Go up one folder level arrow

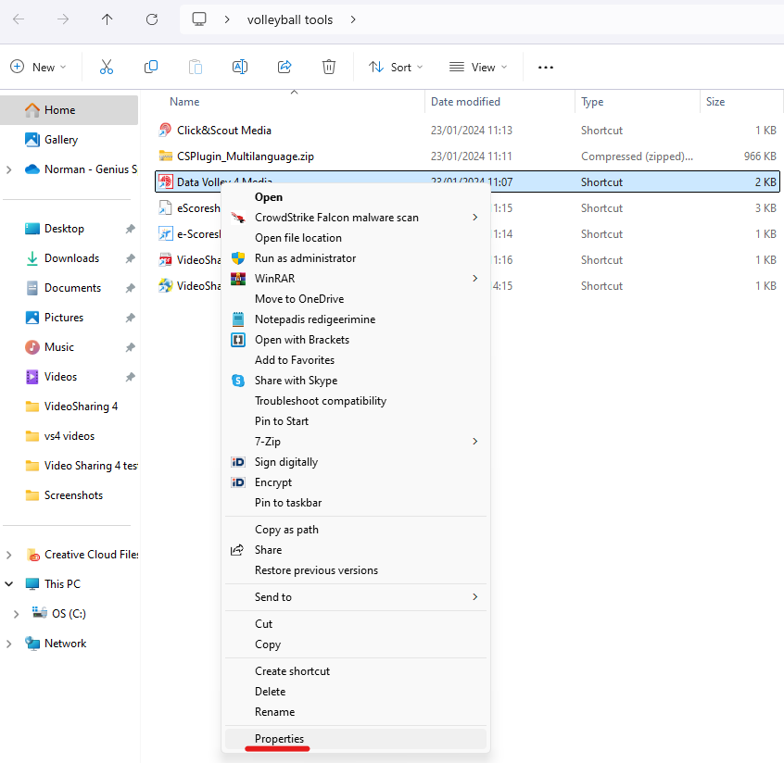(107, 19)
